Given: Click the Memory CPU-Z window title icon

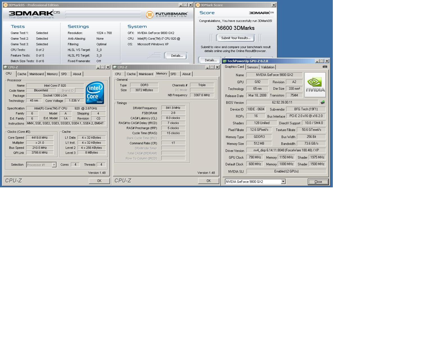Looking at the screenshot, I should [115, 67].
